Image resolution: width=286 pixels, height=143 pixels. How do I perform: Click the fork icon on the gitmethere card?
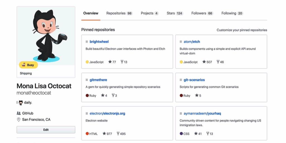(113, 96)
